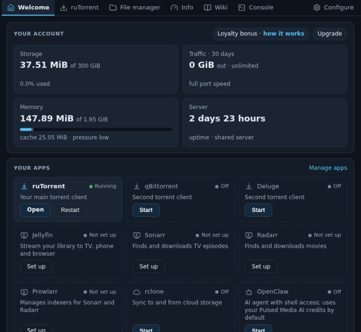Click the 'YOUR ACCOUNT' heading

(39, 34)
